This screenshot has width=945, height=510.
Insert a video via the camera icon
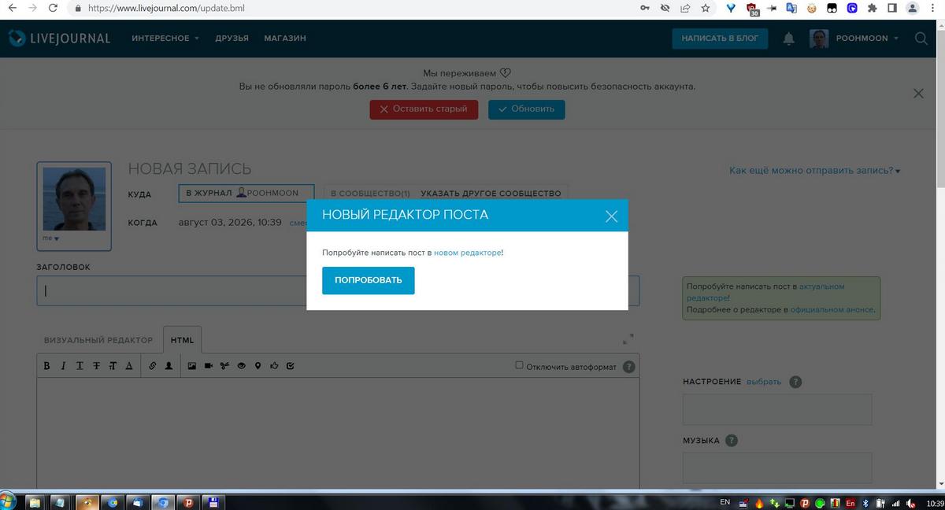(x=209, y=366)
